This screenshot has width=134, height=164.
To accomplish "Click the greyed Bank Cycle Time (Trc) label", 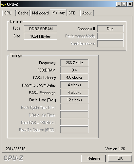I will (x=38, y=108).
